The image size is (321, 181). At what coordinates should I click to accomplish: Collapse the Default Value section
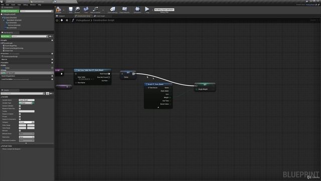(1, 146)
